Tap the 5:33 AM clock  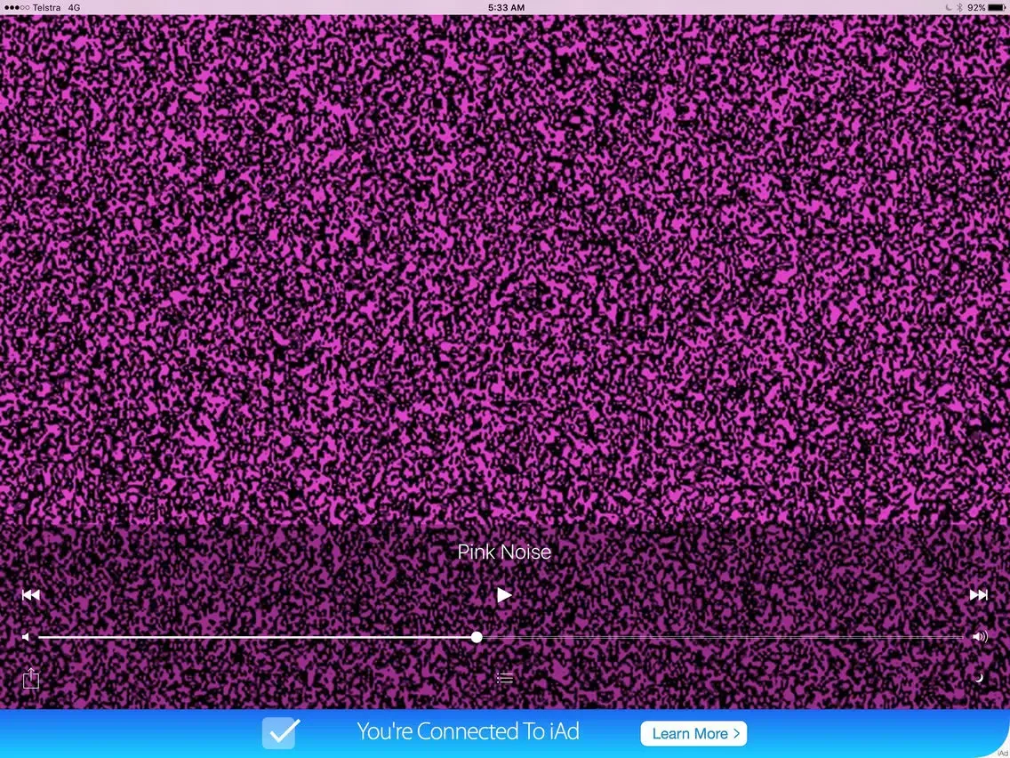pyautogui.click(x=504, y=7)
